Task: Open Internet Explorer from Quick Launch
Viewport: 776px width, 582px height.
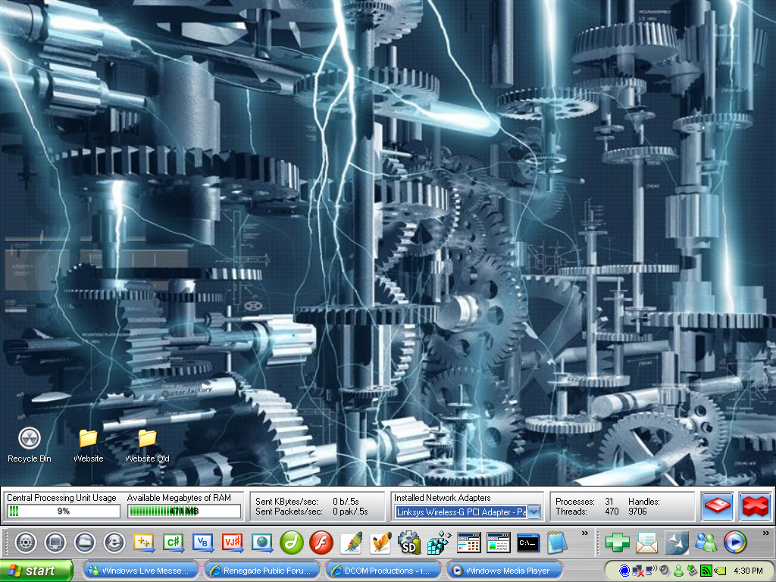Action: [114, 542]
